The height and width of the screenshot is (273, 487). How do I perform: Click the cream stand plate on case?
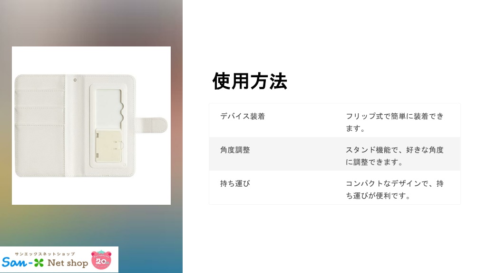coord(108,146)
